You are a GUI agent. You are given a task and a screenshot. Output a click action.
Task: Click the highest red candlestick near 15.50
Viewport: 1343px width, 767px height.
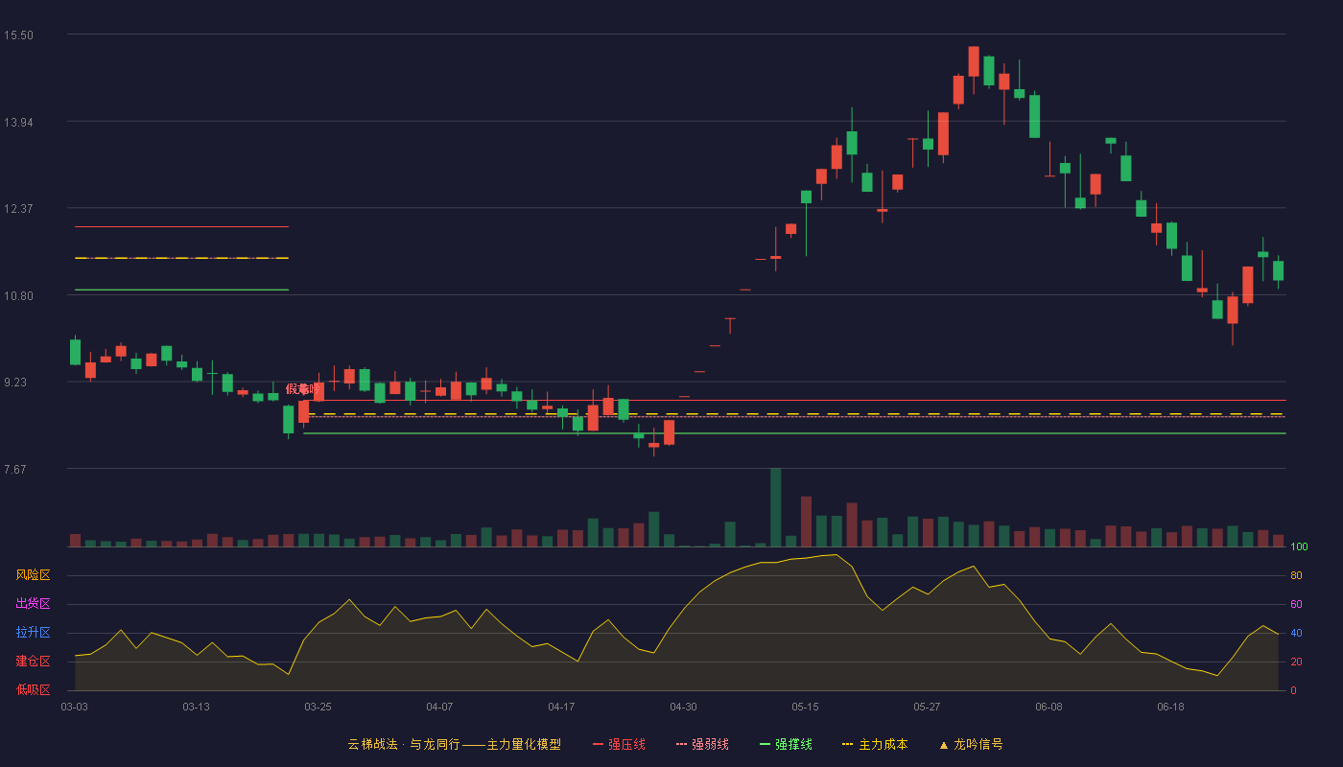point(974,61)
